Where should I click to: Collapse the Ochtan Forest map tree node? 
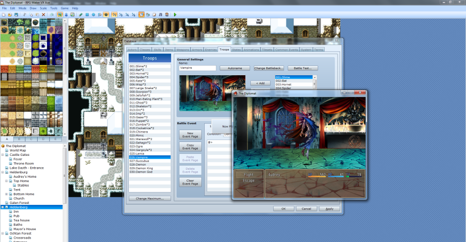tap(2, 234)
